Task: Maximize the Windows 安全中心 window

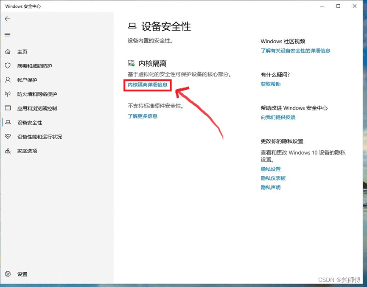Action: point(339,6)
